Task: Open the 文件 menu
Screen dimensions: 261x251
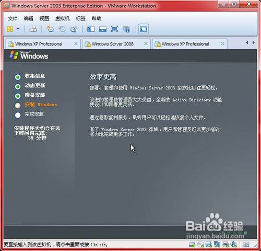Action: coord(13,18)
